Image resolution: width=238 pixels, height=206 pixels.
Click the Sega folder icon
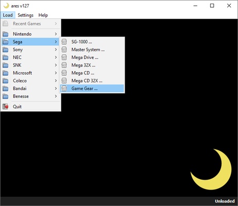5,42
